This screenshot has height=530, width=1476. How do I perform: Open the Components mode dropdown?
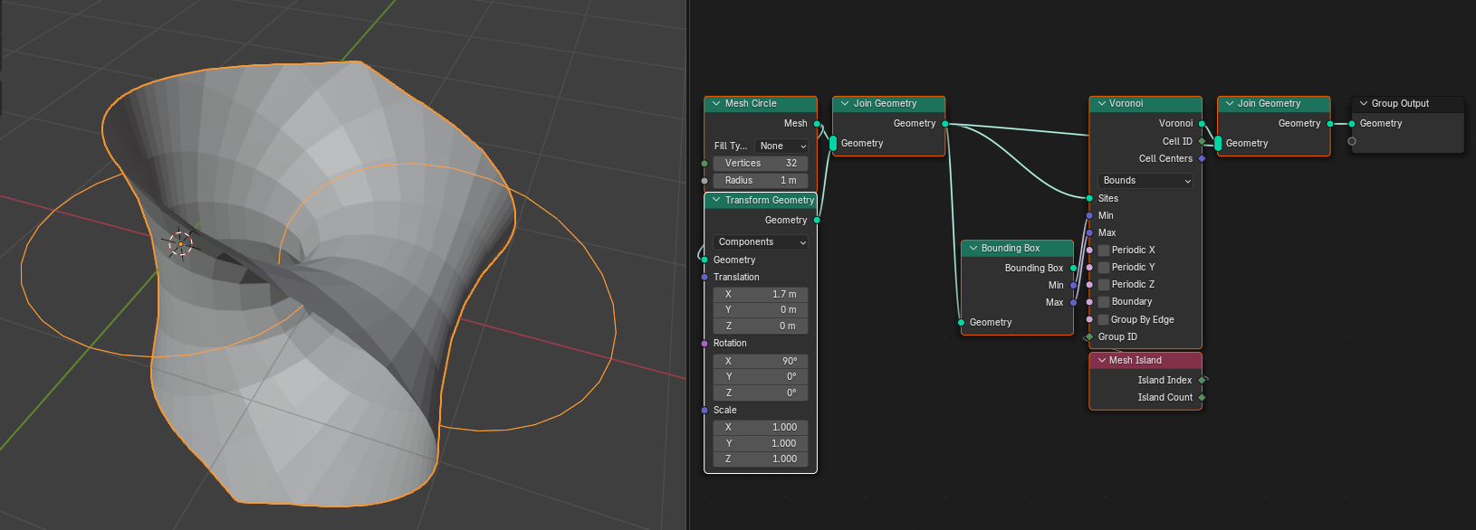[x=761, y=242]
